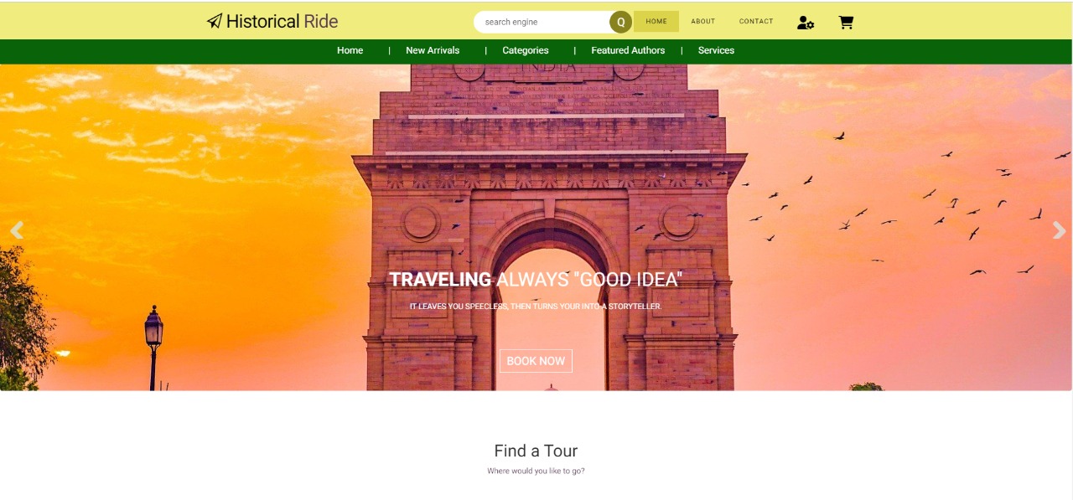Open the user settings account icon
The width and height of the screenshot is (1073, 500).
click(x=805, y=23)
